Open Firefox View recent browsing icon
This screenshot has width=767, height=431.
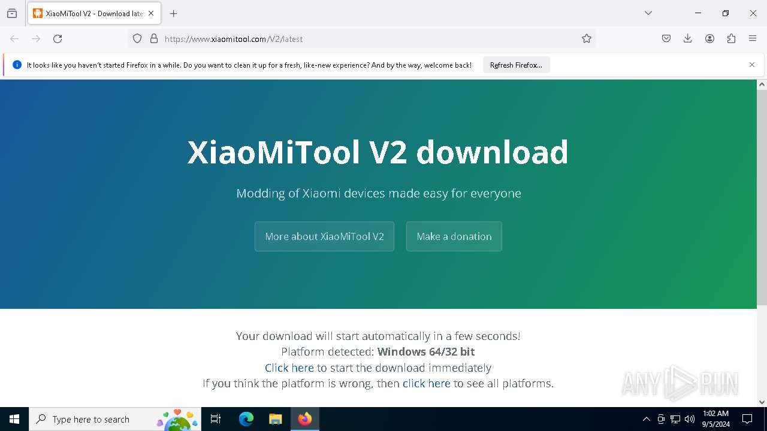pyautogui.click(x=12, y=13)
